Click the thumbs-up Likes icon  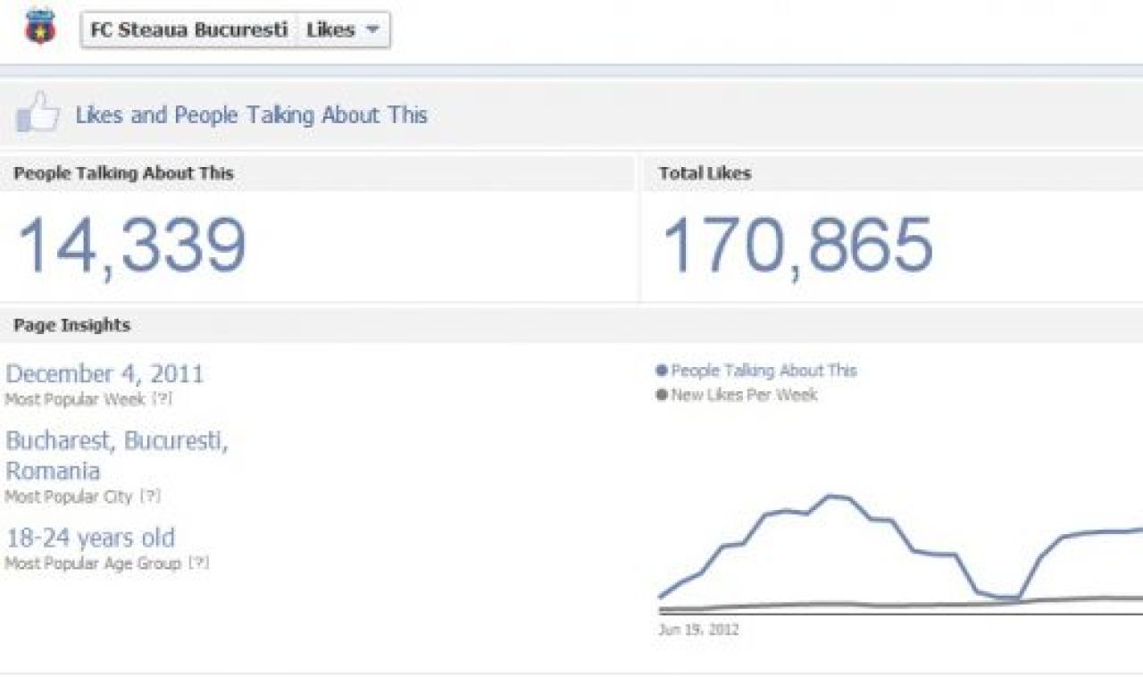tap(38, 113)
